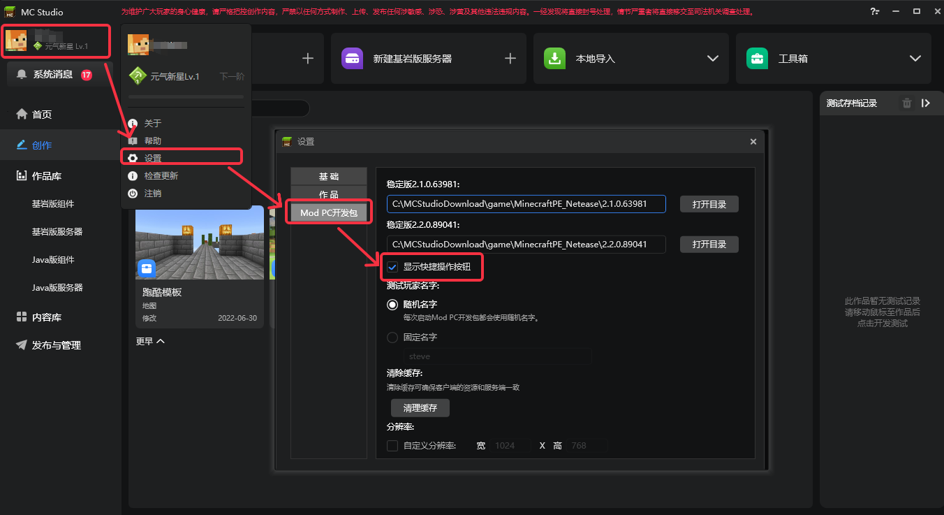
Task: Open 基岩版服务器 sub-item
Action: click(x=57, y=232)
